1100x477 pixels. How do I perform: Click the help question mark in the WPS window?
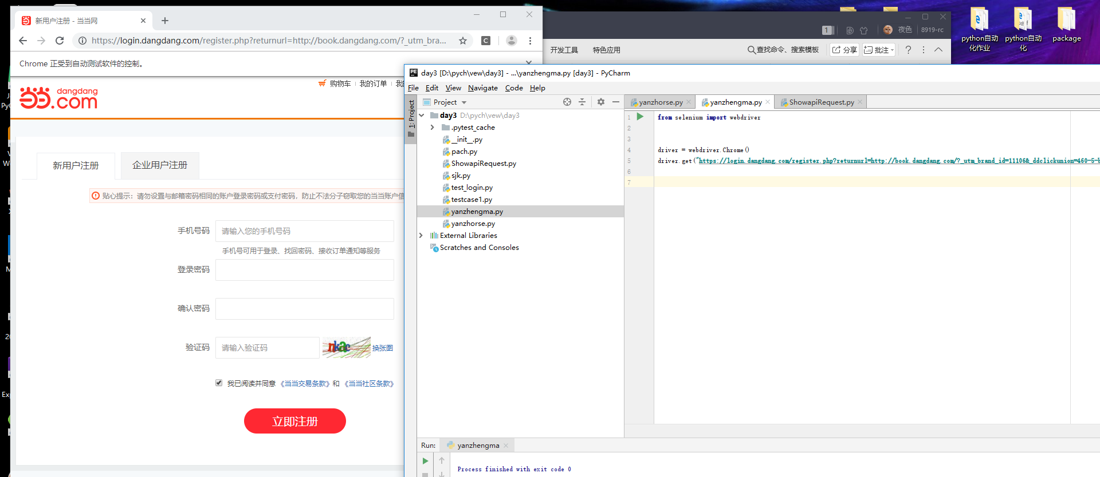coord(908,50)
